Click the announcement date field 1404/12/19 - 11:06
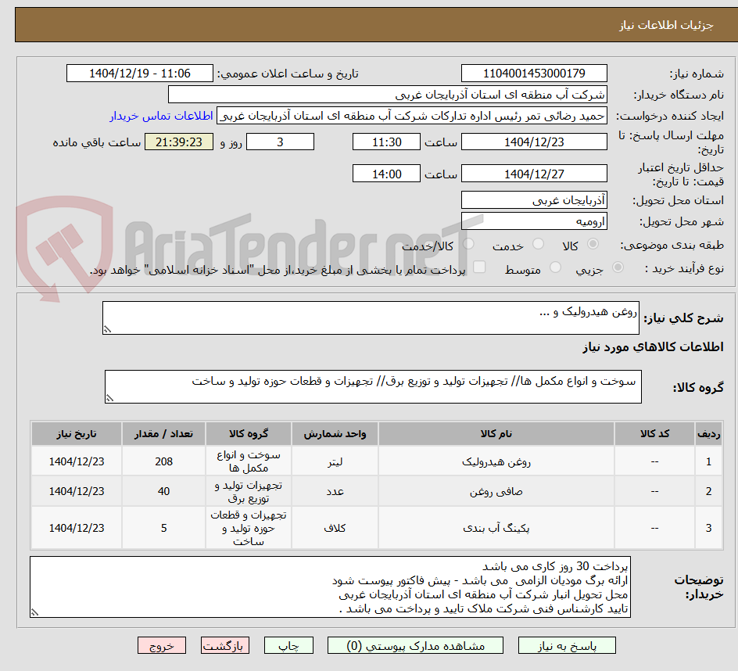This screenshot has height=671, width=738. point(140,74)
